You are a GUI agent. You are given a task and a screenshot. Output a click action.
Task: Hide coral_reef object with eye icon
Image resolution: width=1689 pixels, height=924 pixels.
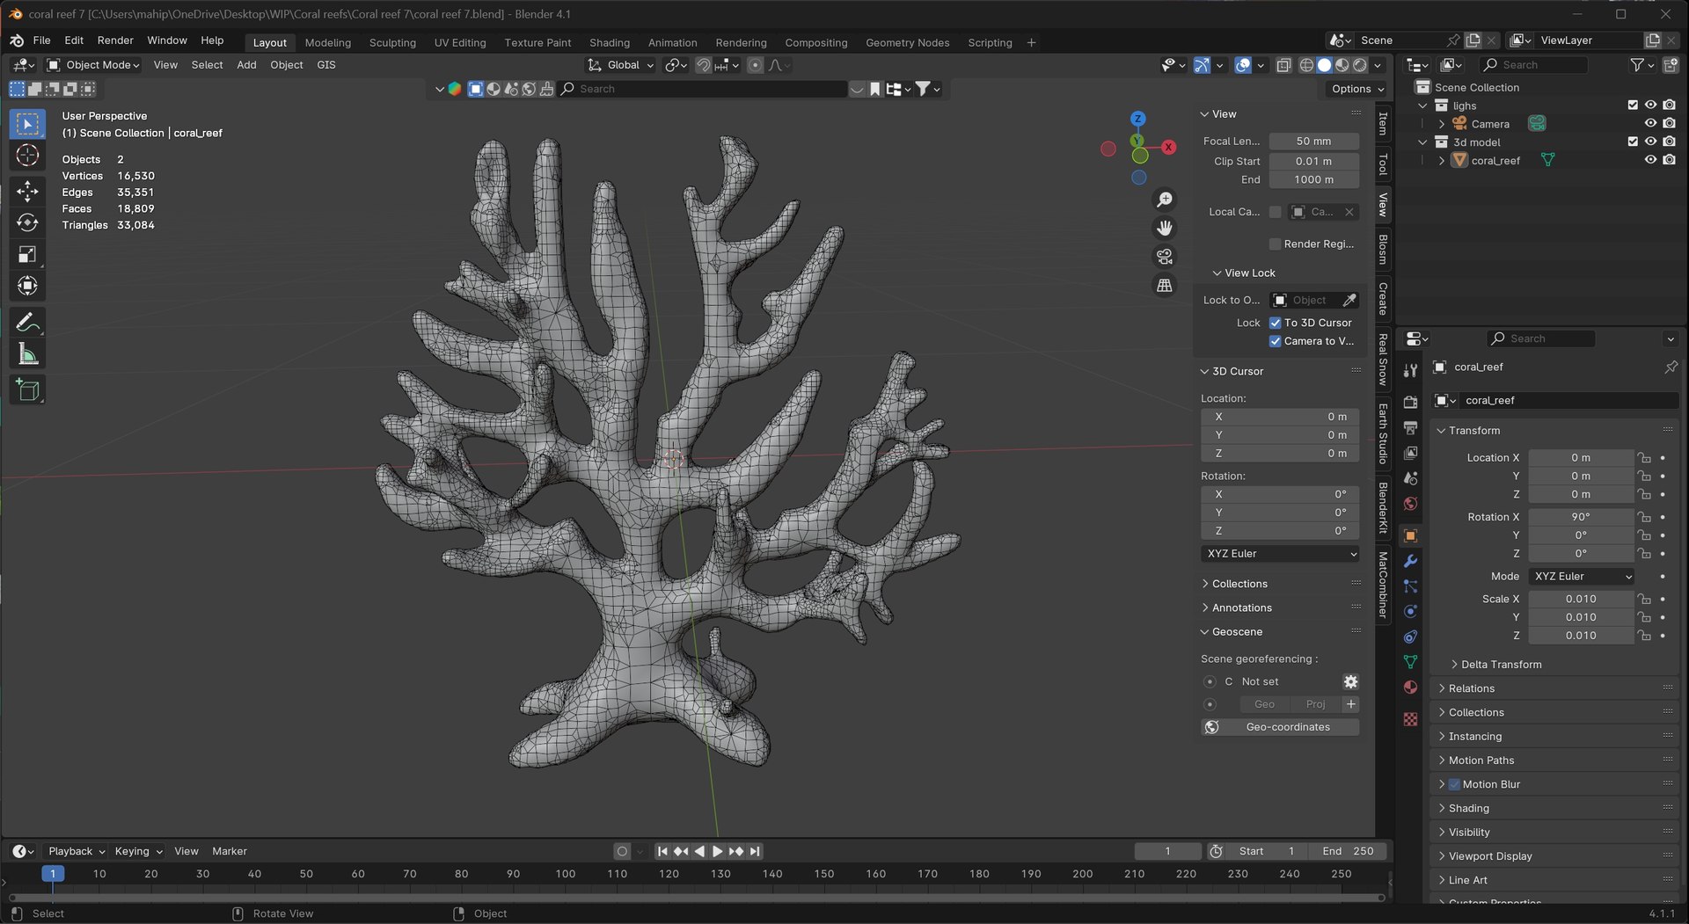point(1650,160)
